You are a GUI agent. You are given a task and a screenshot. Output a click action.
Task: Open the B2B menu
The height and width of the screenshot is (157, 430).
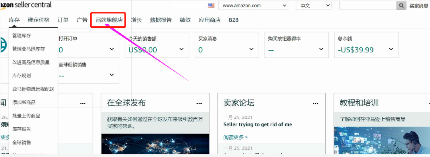click(x=234, y=20)
